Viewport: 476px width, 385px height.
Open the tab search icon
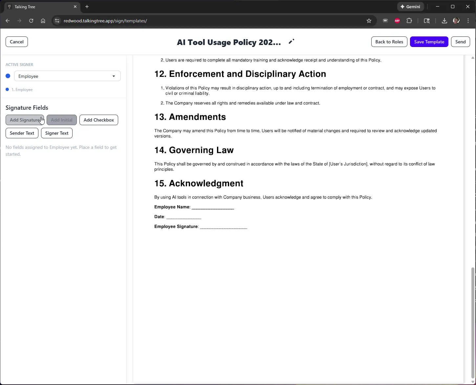click(x=427, y=21)
